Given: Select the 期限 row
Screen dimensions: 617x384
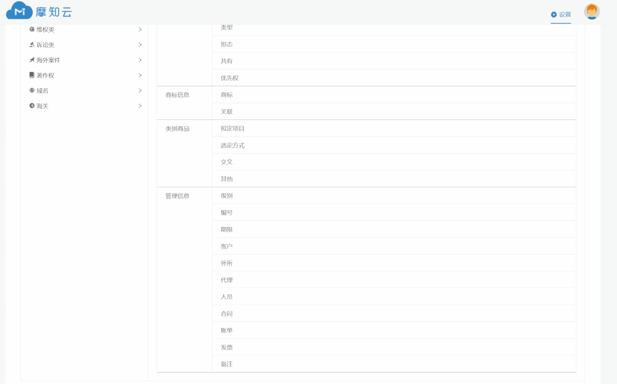Looking at the screenshot, I should (394, 229).
